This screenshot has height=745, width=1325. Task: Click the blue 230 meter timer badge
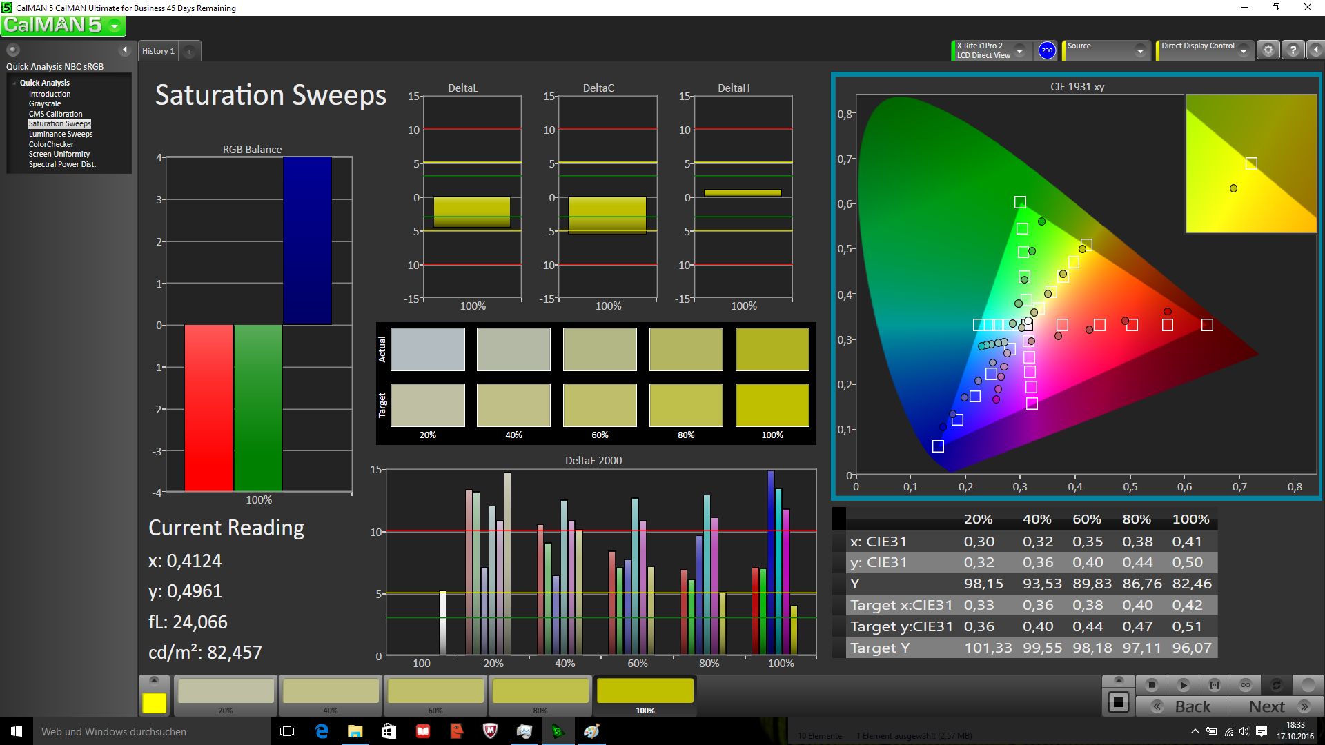click(1047, 50)
